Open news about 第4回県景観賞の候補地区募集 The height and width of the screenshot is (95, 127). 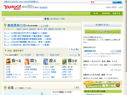tap(28, 39)
